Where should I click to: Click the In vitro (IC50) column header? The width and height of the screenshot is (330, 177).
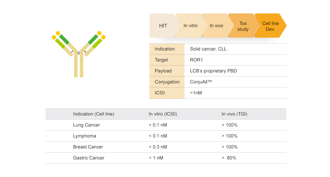163,114
